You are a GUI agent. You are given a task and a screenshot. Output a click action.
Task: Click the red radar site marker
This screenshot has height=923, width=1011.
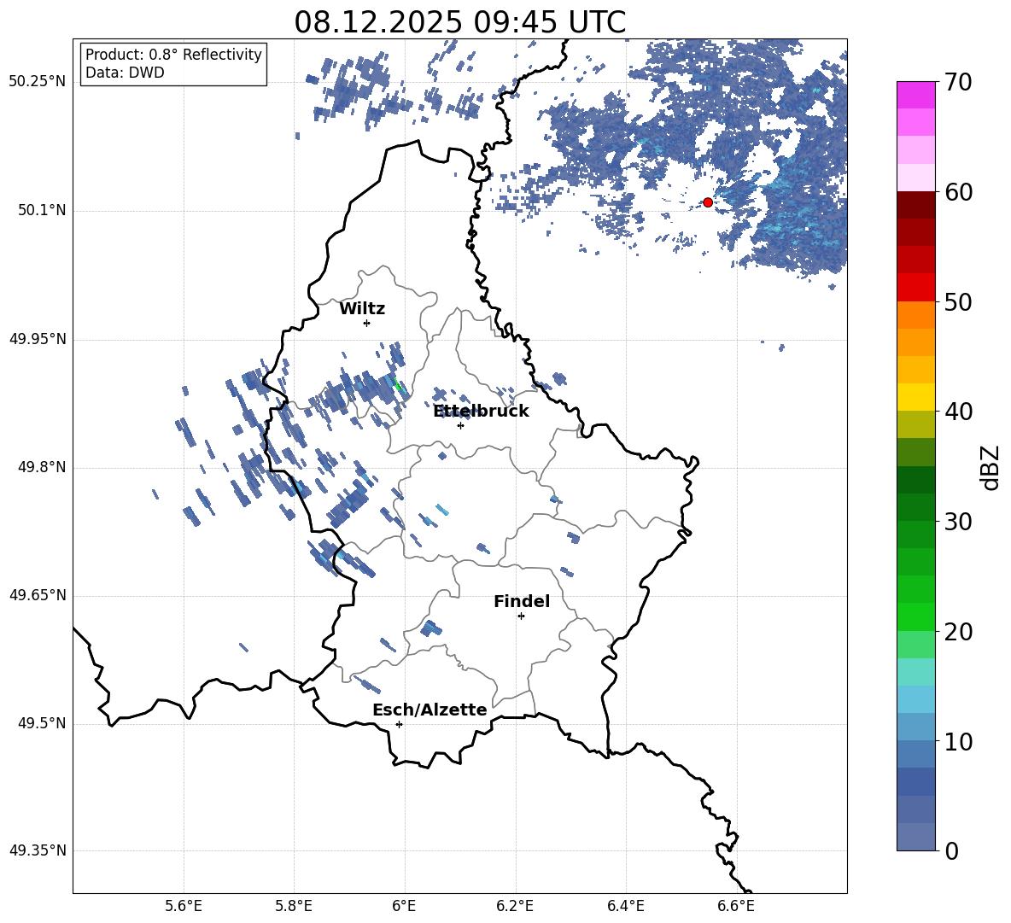[x=708, y=202]
